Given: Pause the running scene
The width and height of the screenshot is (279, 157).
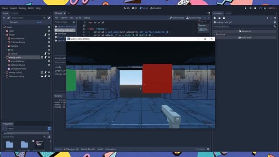Looking at the screenshot, I should 250,8.
